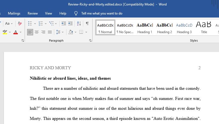
Task: Open line and paragraph spacing menu
Action: click(x=58, y=32)
